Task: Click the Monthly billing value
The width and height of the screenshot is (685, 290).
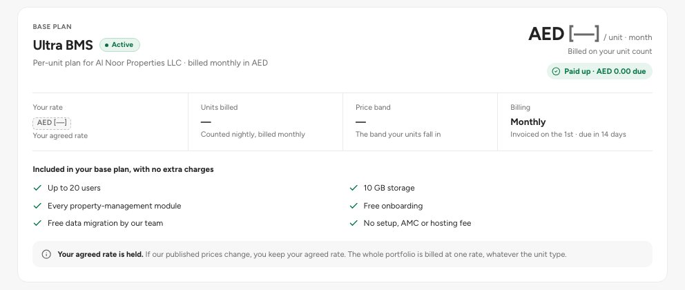Action: 528,122
